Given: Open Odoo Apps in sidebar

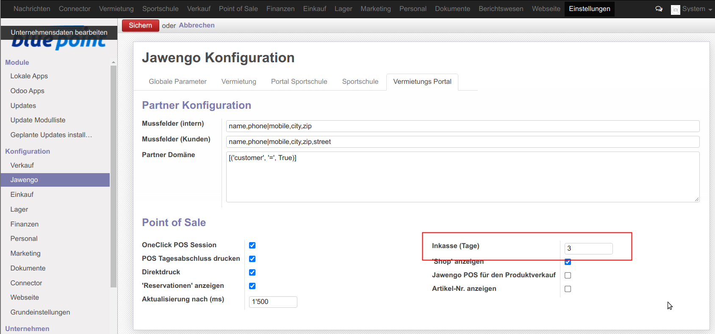Looking at the screenshot, I should click(x=27, y=91).
